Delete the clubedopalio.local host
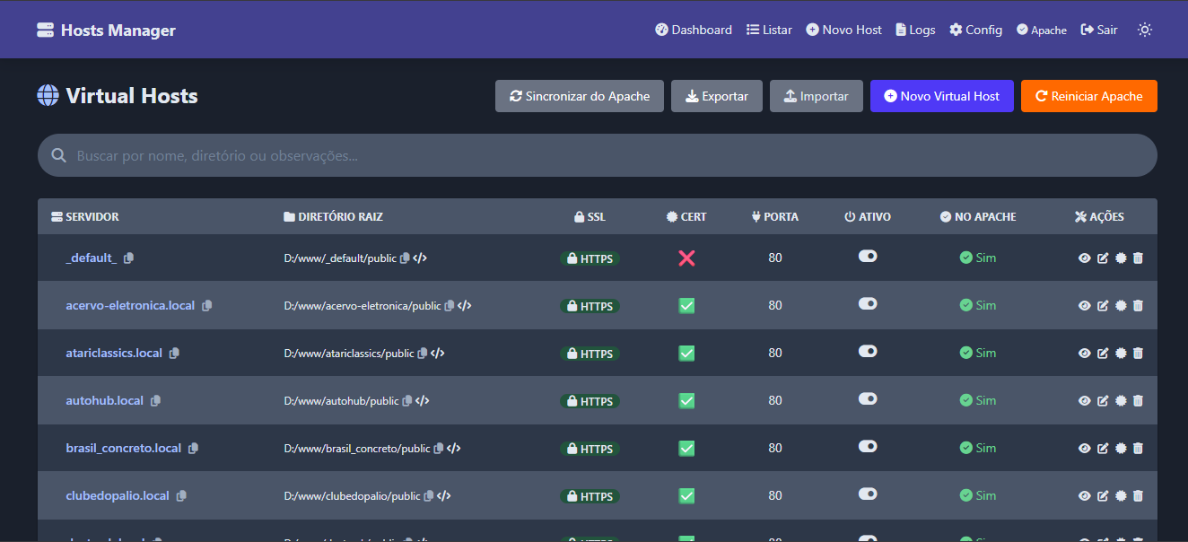Image resolution: width=1188 pixels, height=542 pixels. [1138, 496]
